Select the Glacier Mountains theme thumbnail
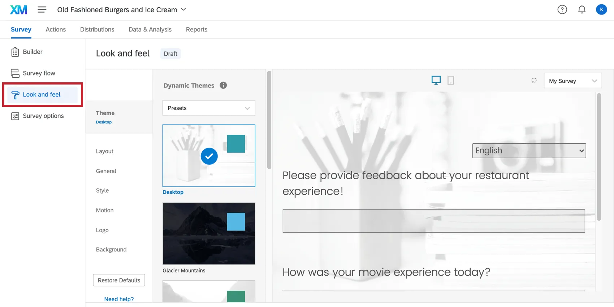Image resolution: width=614 pixels, height=307 pixels. coord(209,234)
